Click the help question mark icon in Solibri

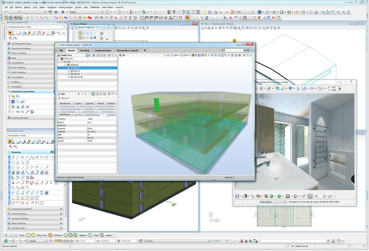click(251, 50)
